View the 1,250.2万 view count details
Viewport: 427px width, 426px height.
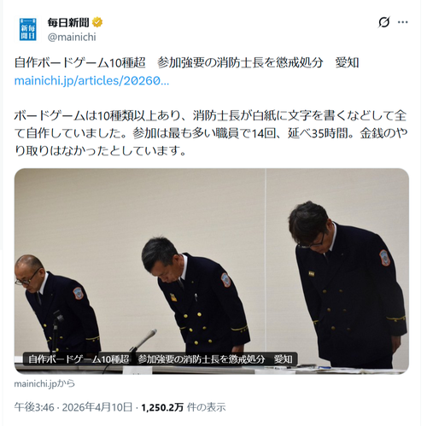(162, 407)
